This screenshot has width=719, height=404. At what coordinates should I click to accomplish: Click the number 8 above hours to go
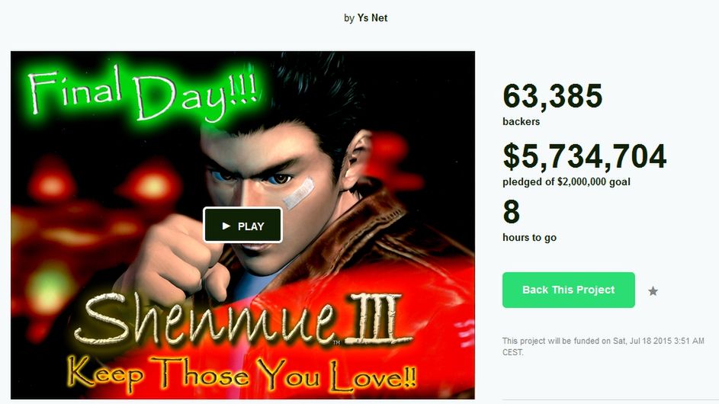click(x=512, y=212)
